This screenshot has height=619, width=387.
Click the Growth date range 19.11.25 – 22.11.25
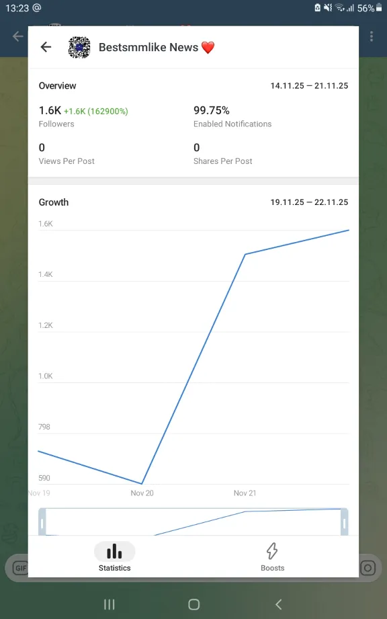point(309,202)
